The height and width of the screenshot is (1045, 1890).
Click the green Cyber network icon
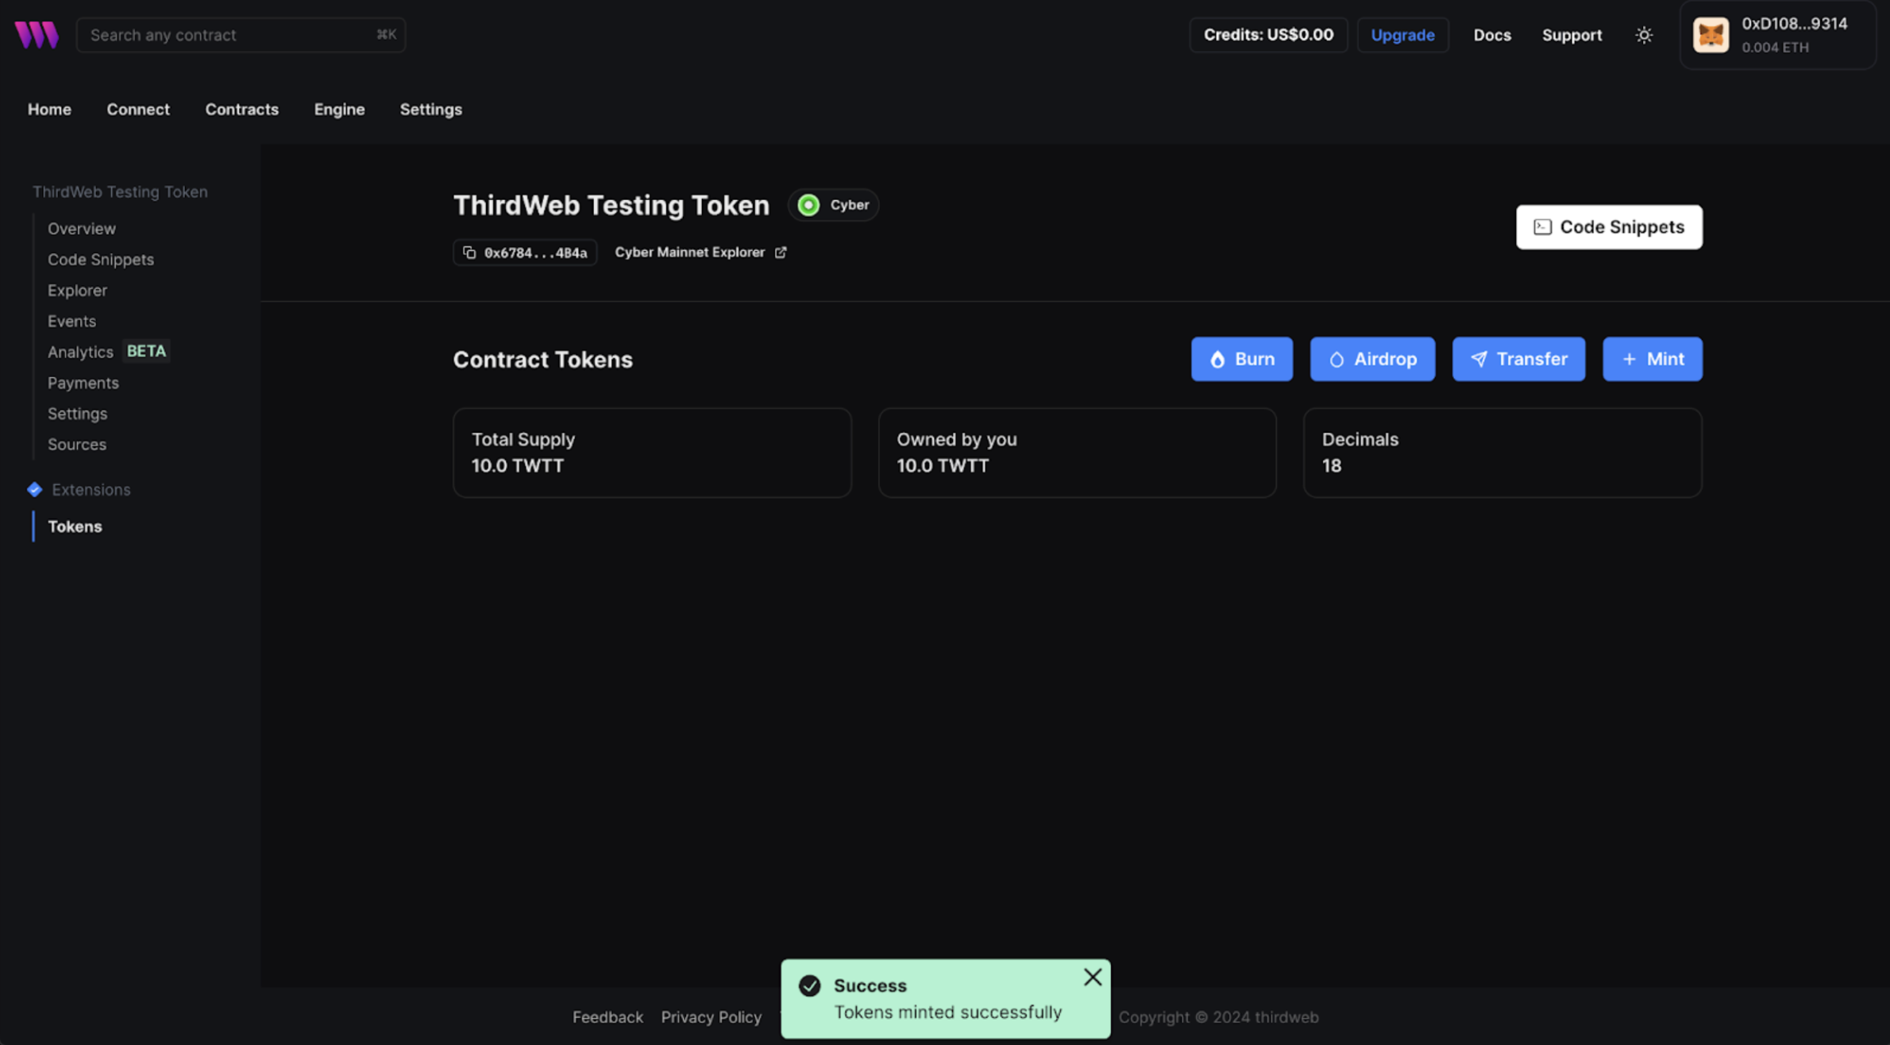pos(808,205)
